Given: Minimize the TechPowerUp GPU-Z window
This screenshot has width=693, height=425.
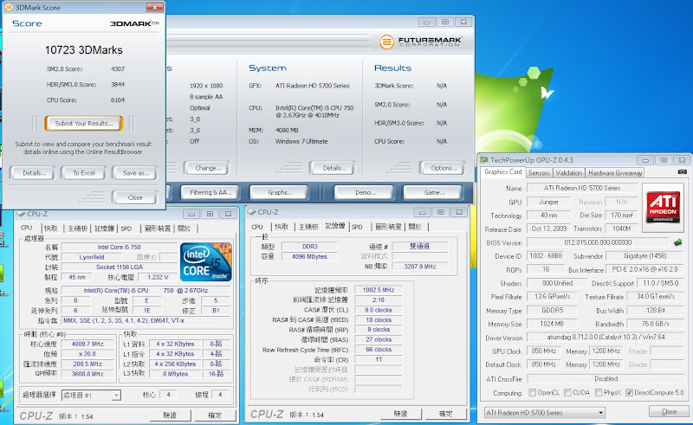Looking at the screenshot, I should point(645,160).
